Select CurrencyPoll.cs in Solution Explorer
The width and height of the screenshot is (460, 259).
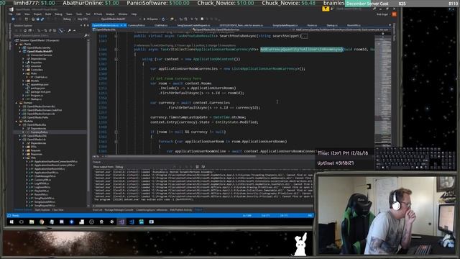coord(39,132)
